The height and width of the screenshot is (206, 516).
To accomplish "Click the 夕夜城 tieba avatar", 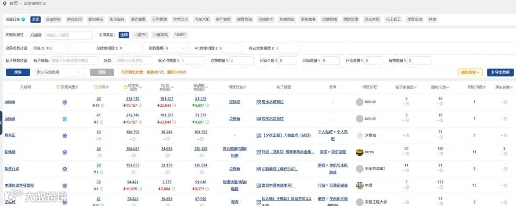I will (x=360, y=135).
